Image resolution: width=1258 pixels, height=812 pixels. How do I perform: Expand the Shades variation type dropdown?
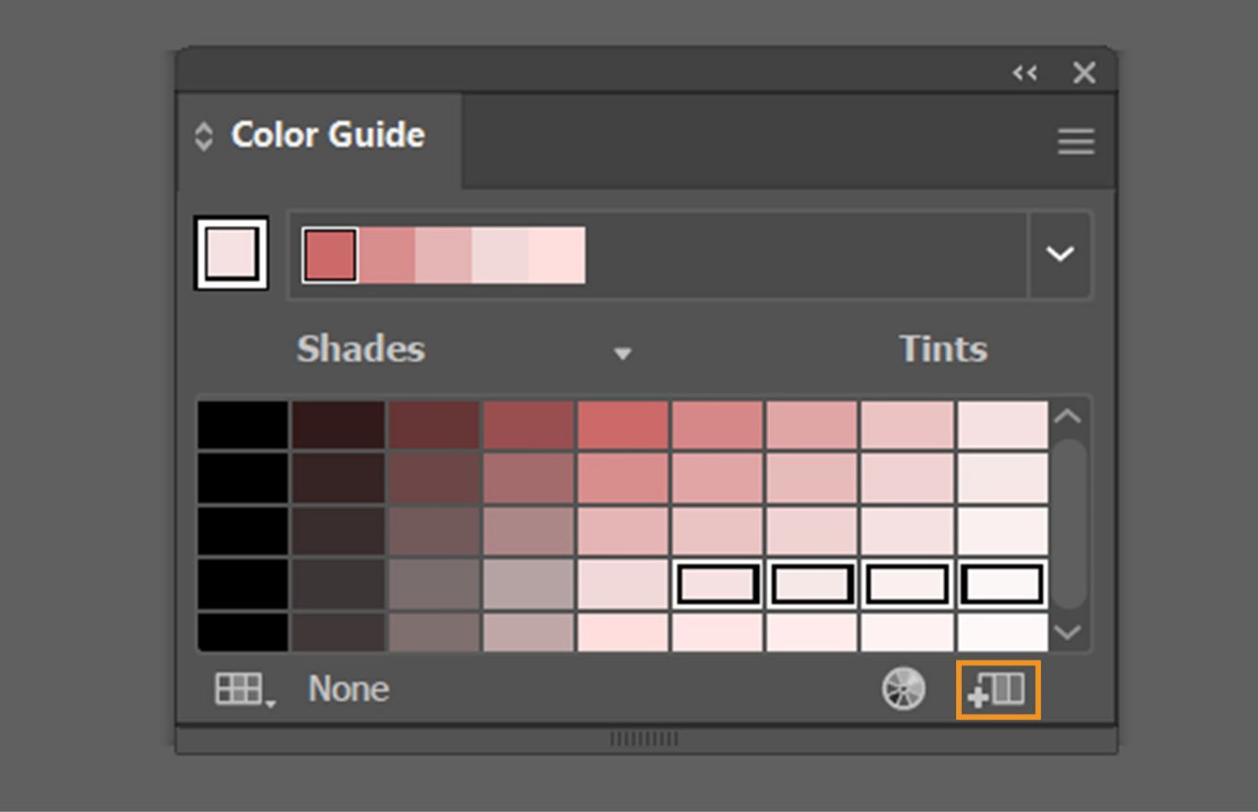tap(622, 354)
